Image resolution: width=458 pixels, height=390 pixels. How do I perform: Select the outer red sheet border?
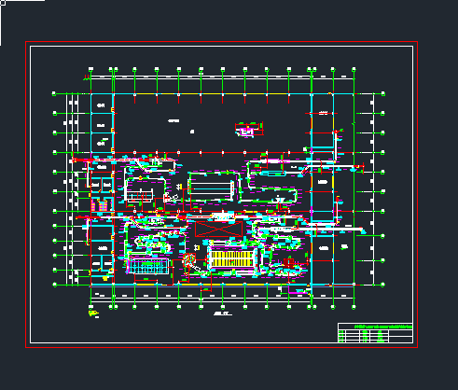[x=221, y=194]
